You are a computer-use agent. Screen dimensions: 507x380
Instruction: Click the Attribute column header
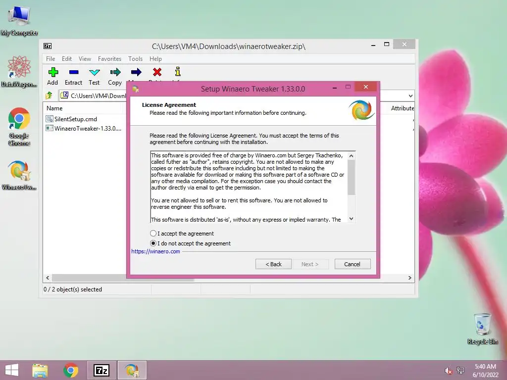coord(402,108)
